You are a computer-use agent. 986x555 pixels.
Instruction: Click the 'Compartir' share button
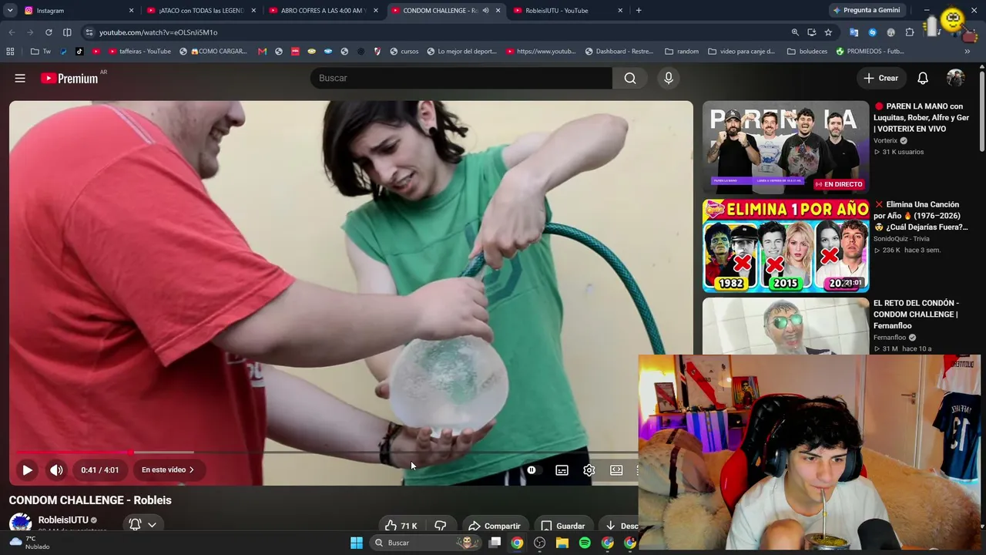point(495,526)
